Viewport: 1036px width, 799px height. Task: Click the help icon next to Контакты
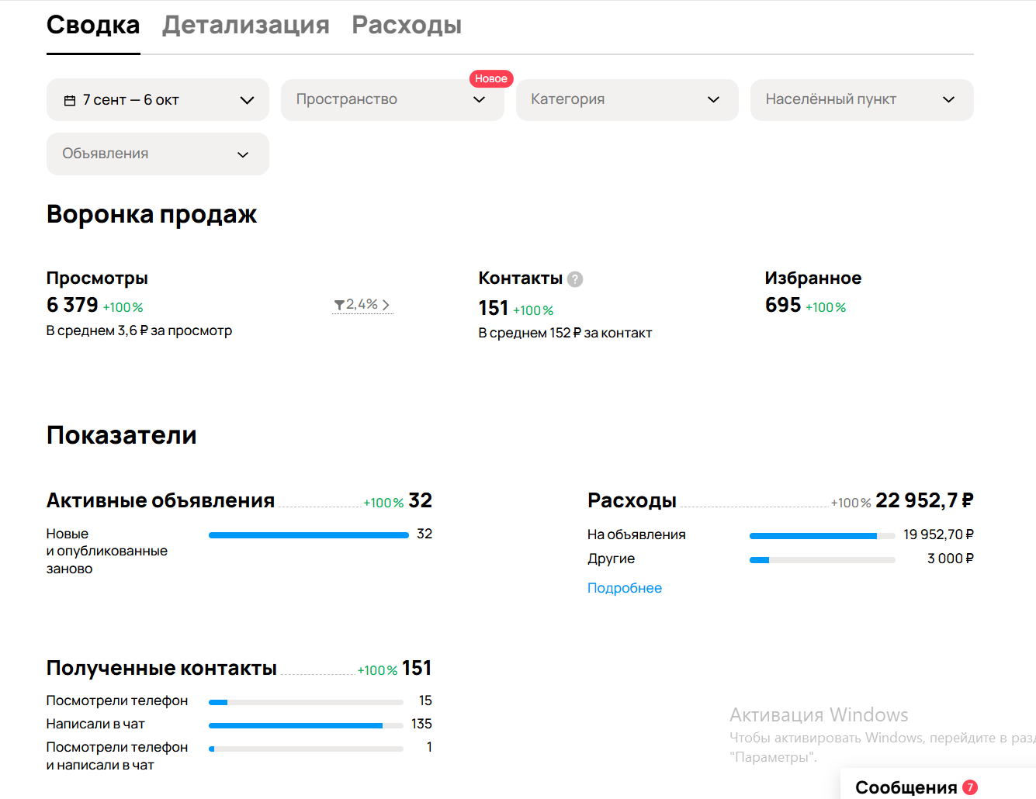click(575, 279)
